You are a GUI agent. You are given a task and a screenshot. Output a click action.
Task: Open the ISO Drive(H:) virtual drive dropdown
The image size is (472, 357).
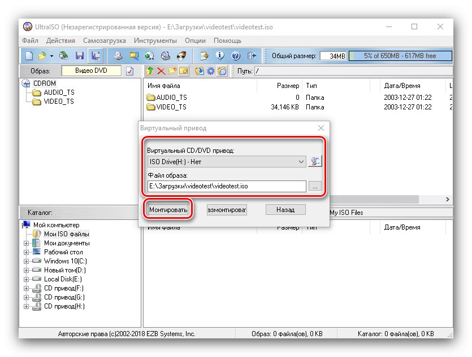[x=227, y=161]
